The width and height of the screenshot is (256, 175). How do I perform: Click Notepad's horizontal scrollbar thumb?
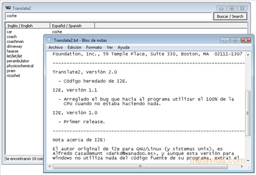tap(140, 166)
